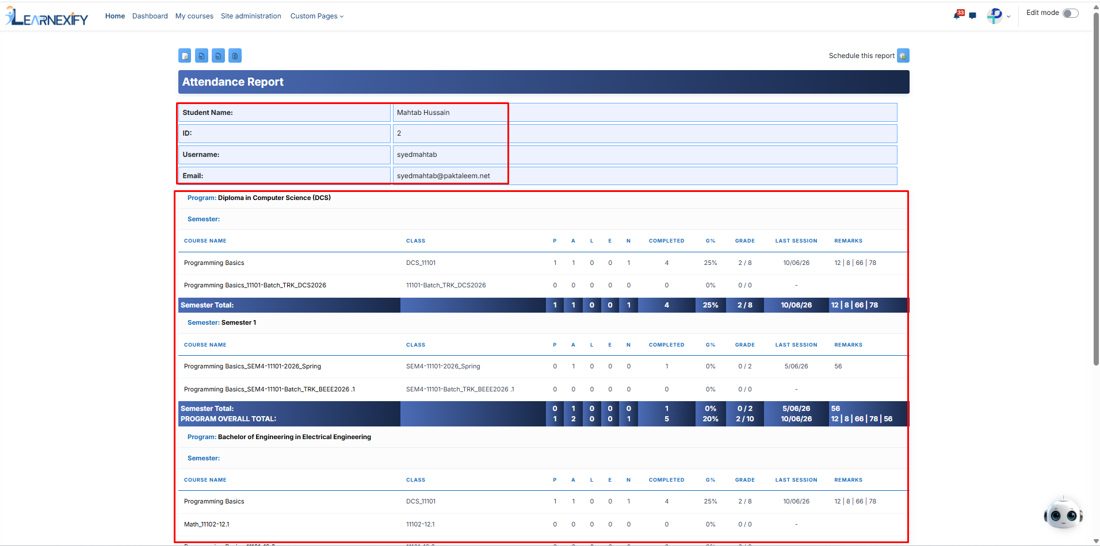Go to the Dashboard menu item

[150, 16]
